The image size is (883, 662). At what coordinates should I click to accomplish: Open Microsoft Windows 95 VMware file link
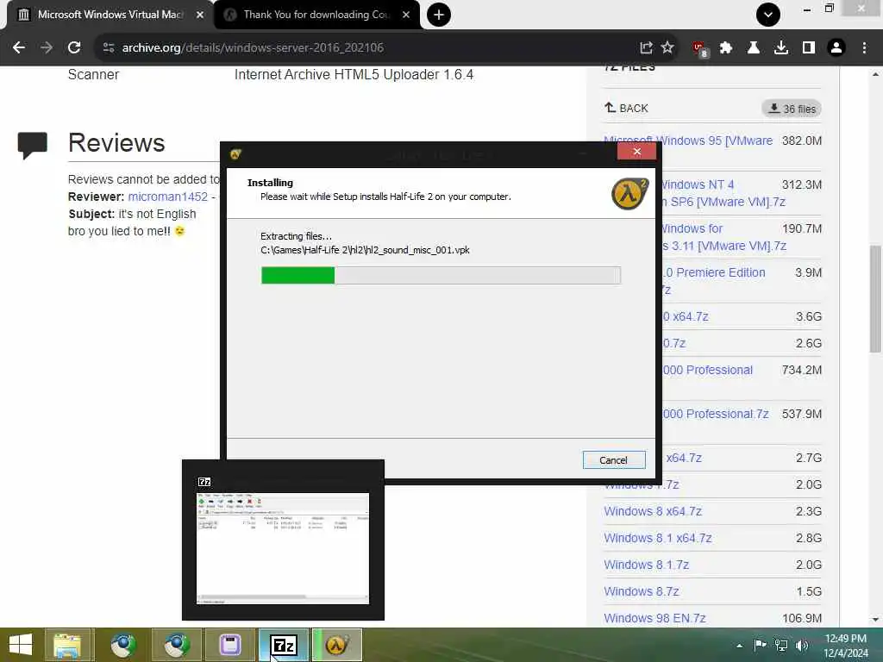[688, 141]
